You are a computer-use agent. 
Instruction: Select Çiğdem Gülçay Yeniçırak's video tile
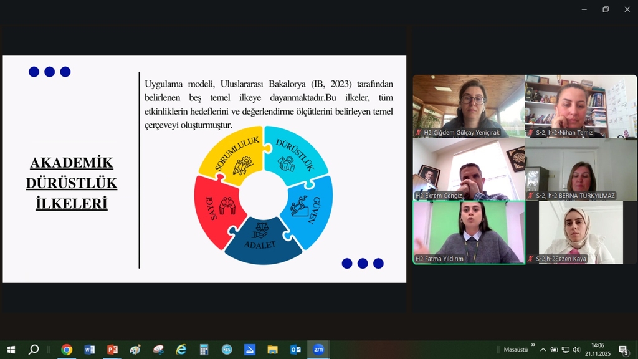tap(469, 105)
